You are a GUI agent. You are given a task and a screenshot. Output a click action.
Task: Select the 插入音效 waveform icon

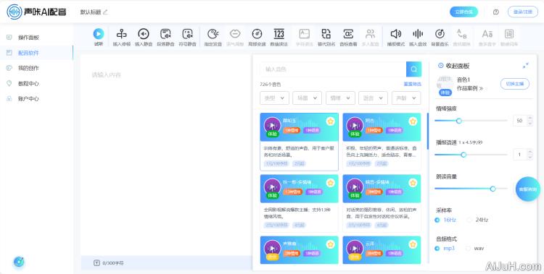point(418,33)
